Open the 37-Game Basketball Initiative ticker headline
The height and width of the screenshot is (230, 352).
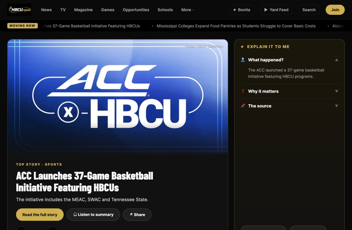click(x=91, y=26)
